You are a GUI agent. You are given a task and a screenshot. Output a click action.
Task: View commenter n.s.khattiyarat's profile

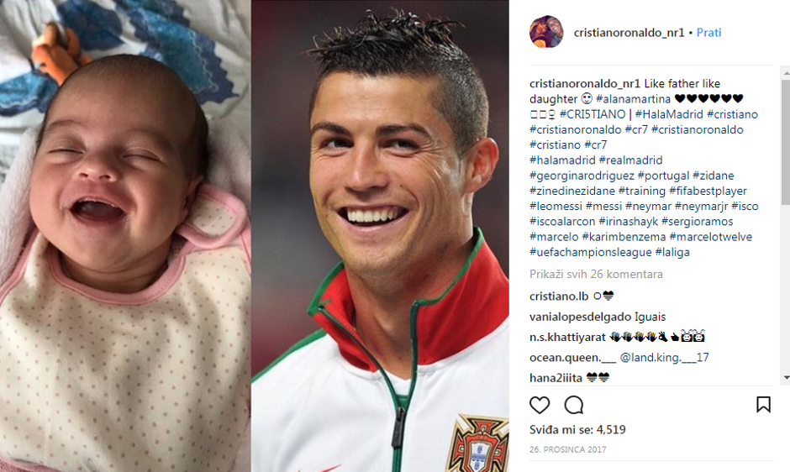(567, 338)
